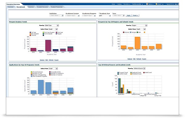Open the Academic Career dropdown

72,16
